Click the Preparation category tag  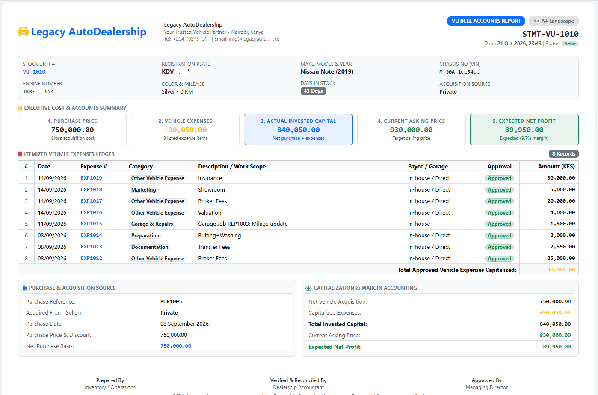145,236
